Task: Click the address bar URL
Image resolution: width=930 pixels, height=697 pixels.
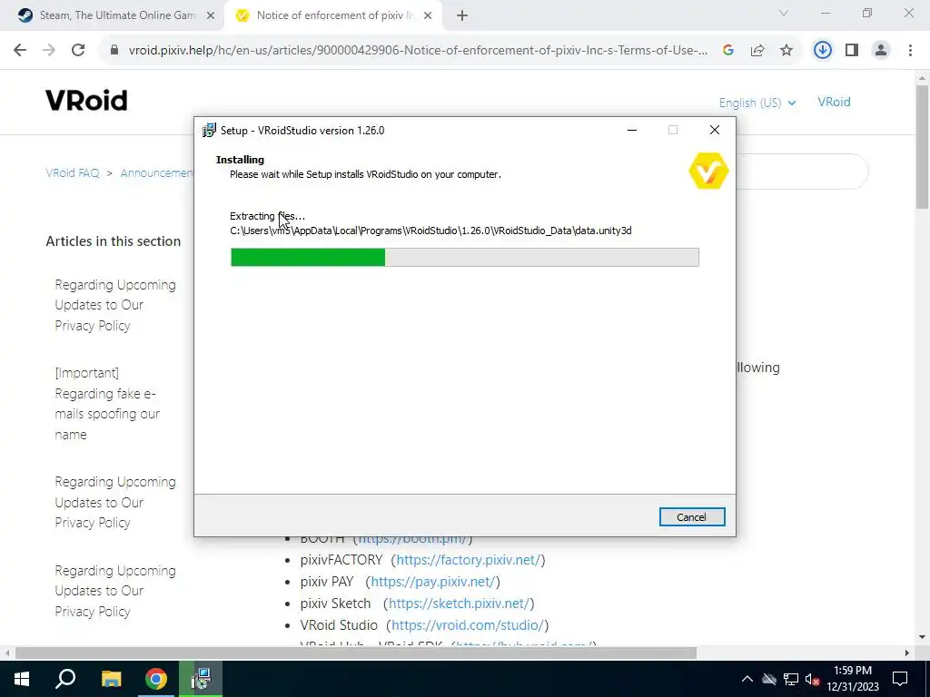Action: click(418, 51)
